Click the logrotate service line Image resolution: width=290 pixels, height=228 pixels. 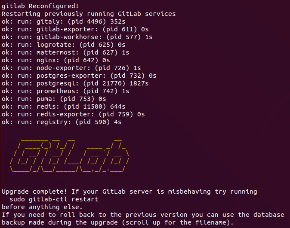63,45
